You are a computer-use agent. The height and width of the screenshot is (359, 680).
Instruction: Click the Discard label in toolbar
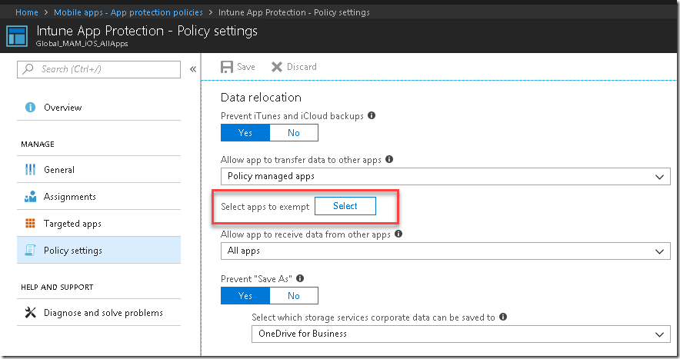pos(302,67)
